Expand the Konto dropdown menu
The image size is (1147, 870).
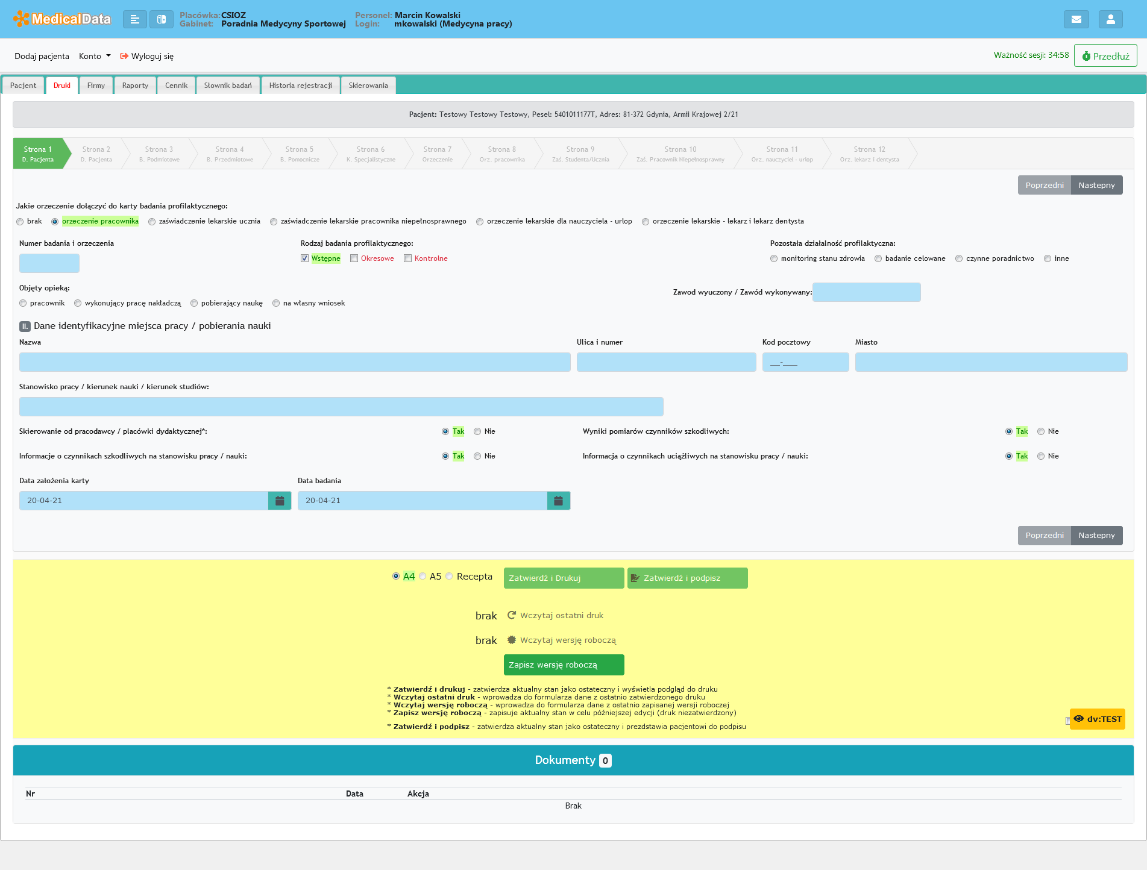click(95, 56)
